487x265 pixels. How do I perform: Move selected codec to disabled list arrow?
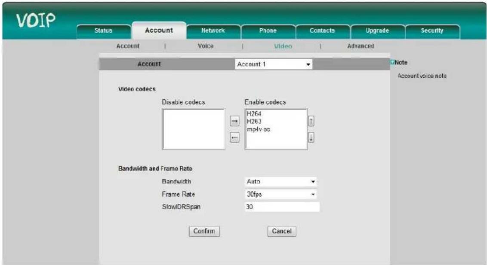(234, 137)
